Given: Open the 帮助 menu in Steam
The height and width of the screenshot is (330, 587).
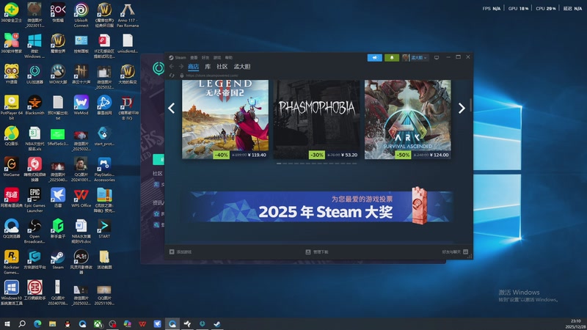Looking at the screenshot, I should [229, 58].
